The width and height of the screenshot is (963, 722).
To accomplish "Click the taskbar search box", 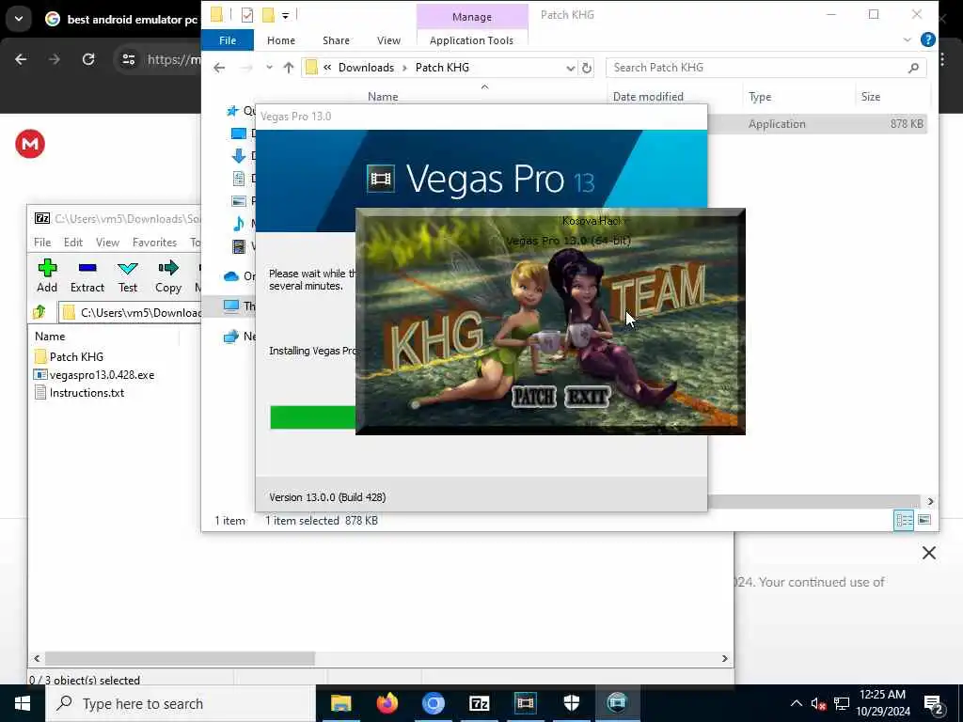I will pyautogui.click(x=181, y=703).
